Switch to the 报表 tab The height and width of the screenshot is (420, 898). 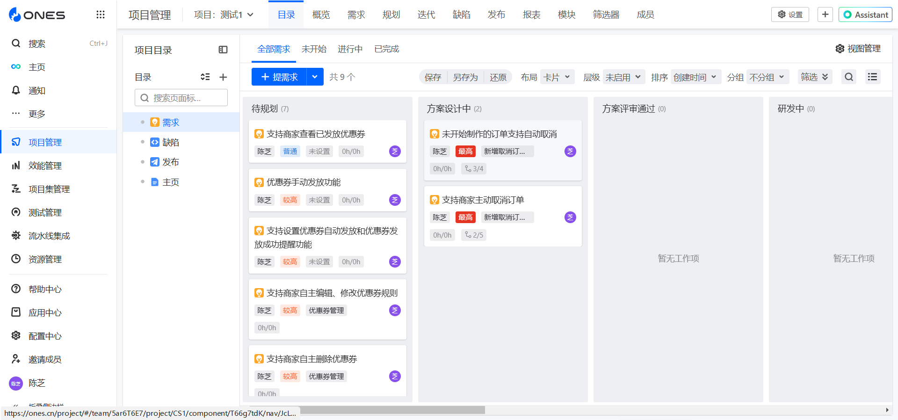coord(531,14)
